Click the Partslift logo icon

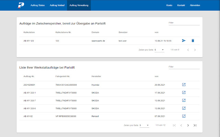21,5
